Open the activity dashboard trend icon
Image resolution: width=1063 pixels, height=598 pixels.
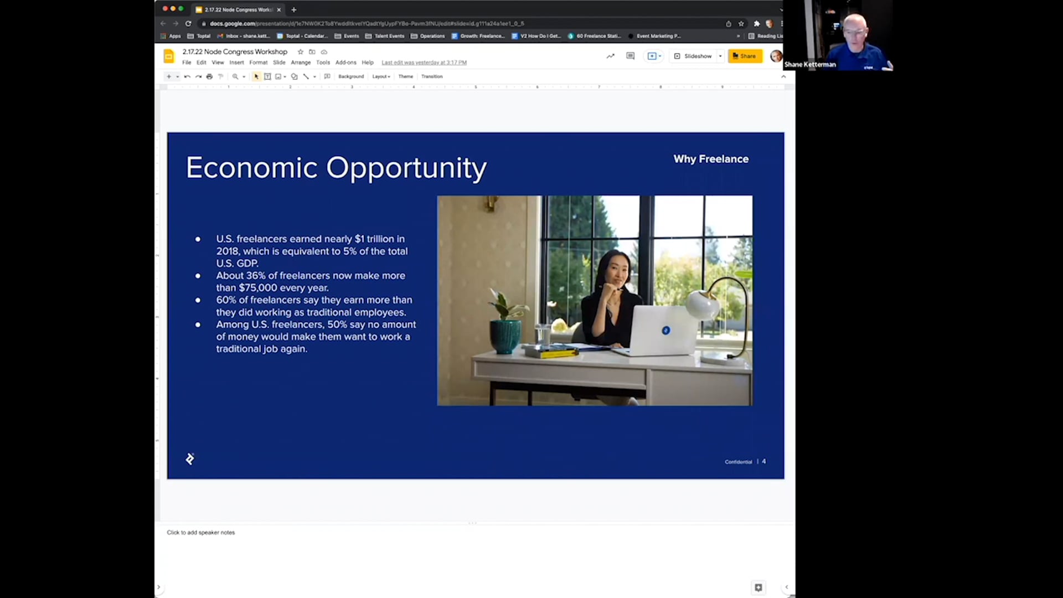click(610, 56)
